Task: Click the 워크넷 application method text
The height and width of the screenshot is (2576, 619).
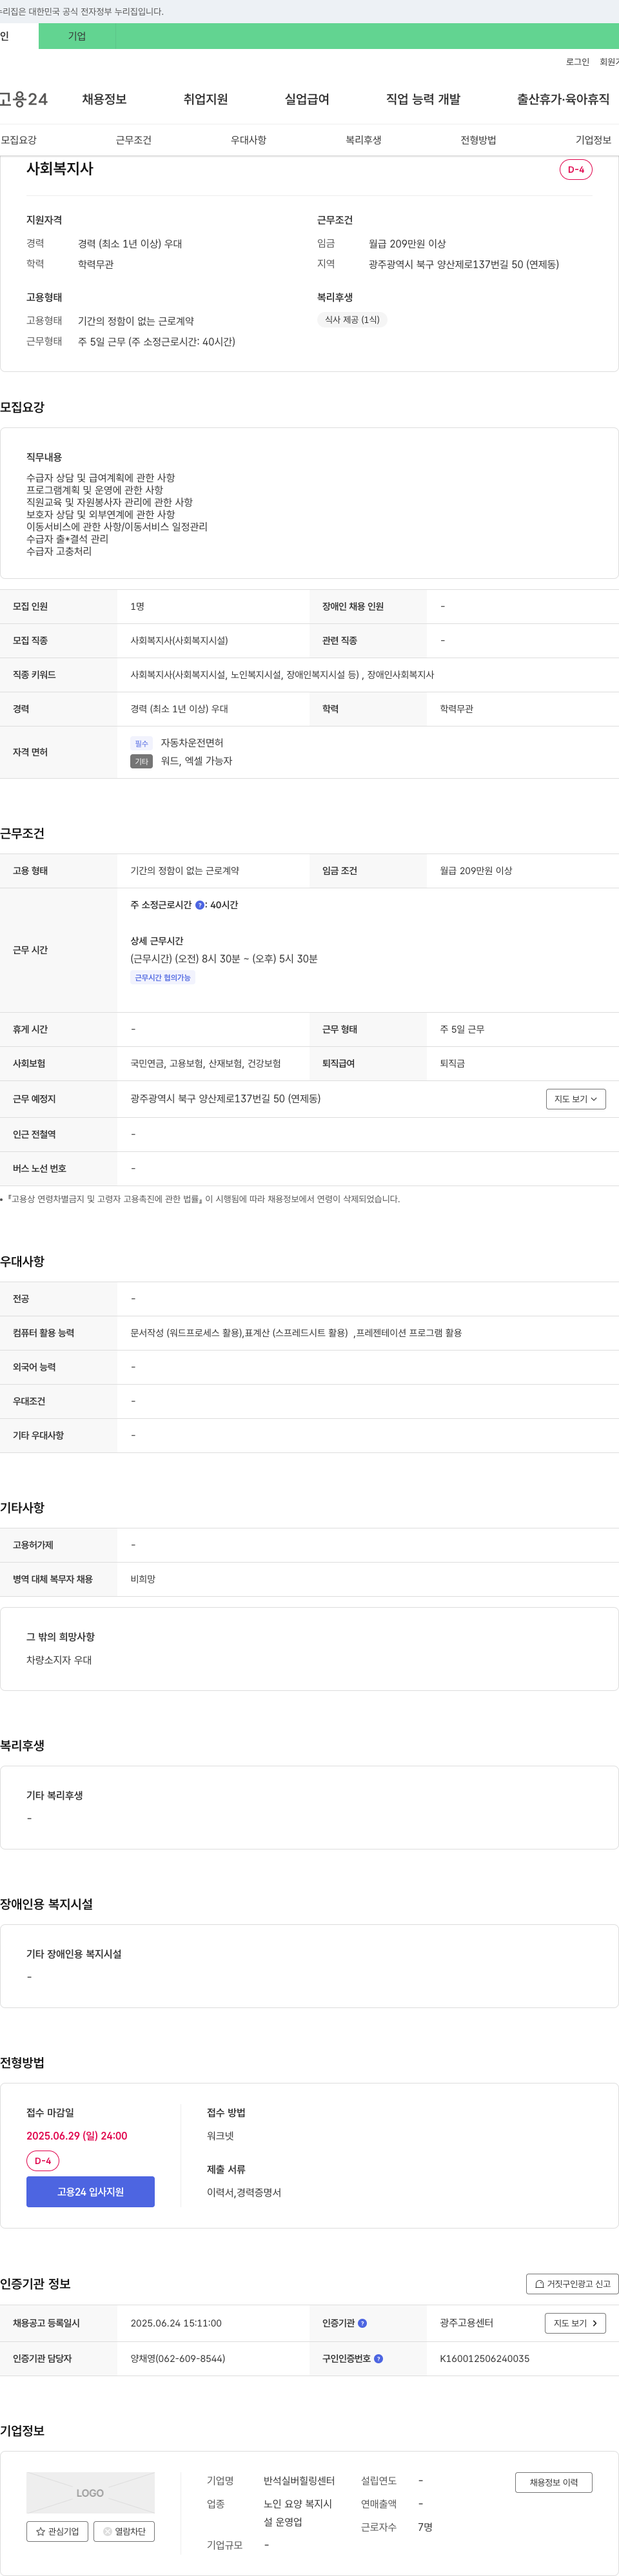Action: pyautogui.click(x=220, y=2135)
